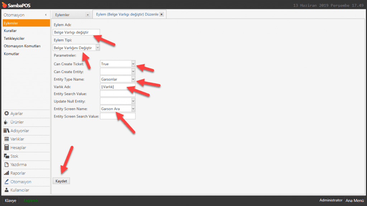367x206 pixels.
Task: Open the Entity Screen Name dropdown
Action: click(x=133, y=109)
